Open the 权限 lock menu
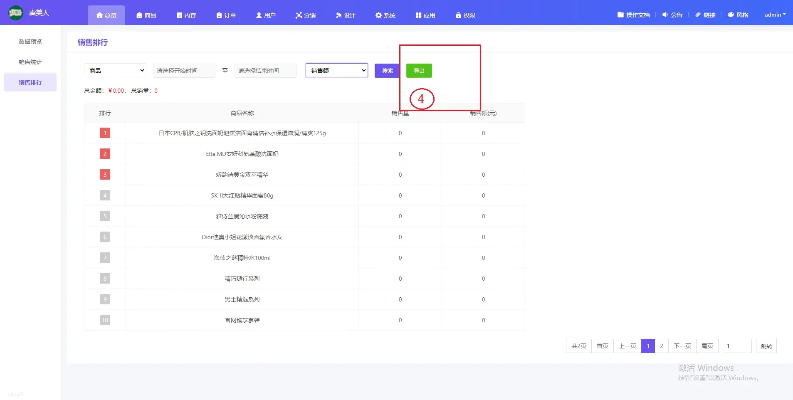Screen dimensions: 793x400 pos(465,15)
